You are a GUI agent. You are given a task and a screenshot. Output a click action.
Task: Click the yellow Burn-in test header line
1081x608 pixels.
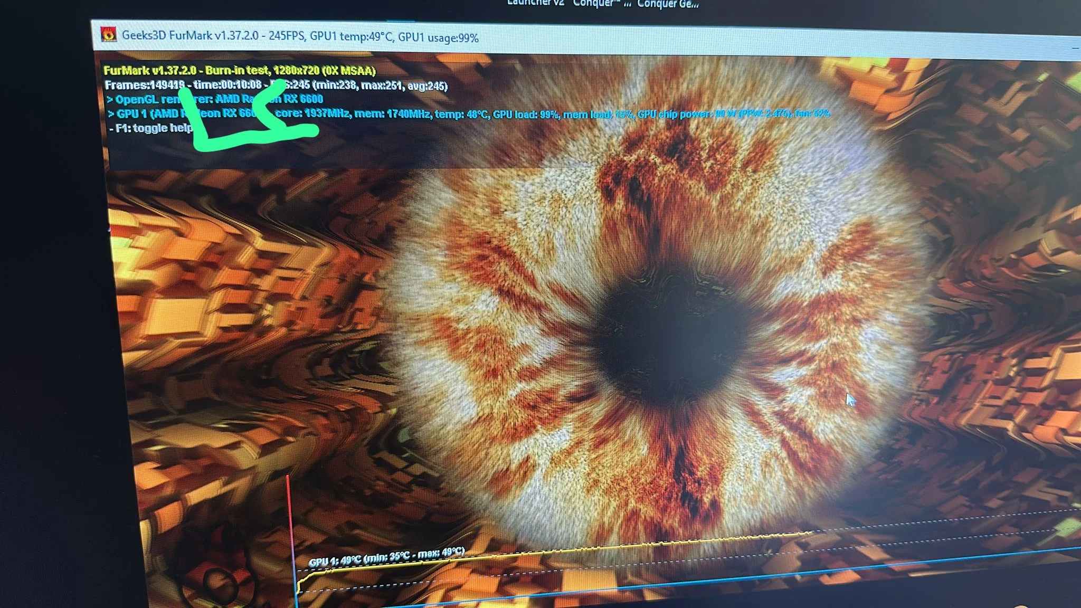[x=239, y=70]
